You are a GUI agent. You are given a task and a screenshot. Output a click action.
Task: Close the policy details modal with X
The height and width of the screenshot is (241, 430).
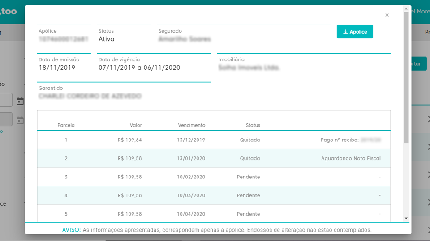point(387,15)
